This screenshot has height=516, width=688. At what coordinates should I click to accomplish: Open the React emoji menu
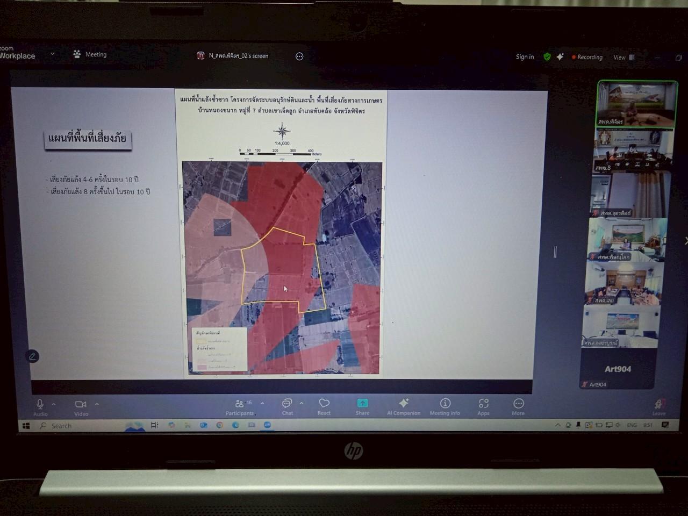324,404
